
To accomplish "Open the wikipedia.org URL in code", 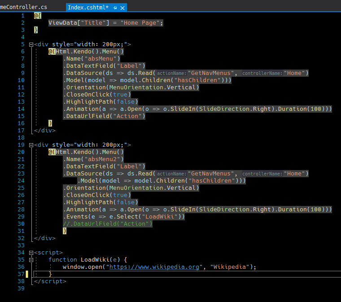I will click(154, 267).
